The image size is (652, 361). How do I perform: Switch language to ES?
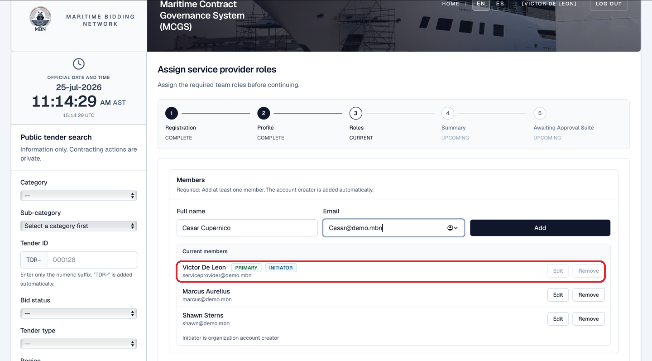pos(500,4)
